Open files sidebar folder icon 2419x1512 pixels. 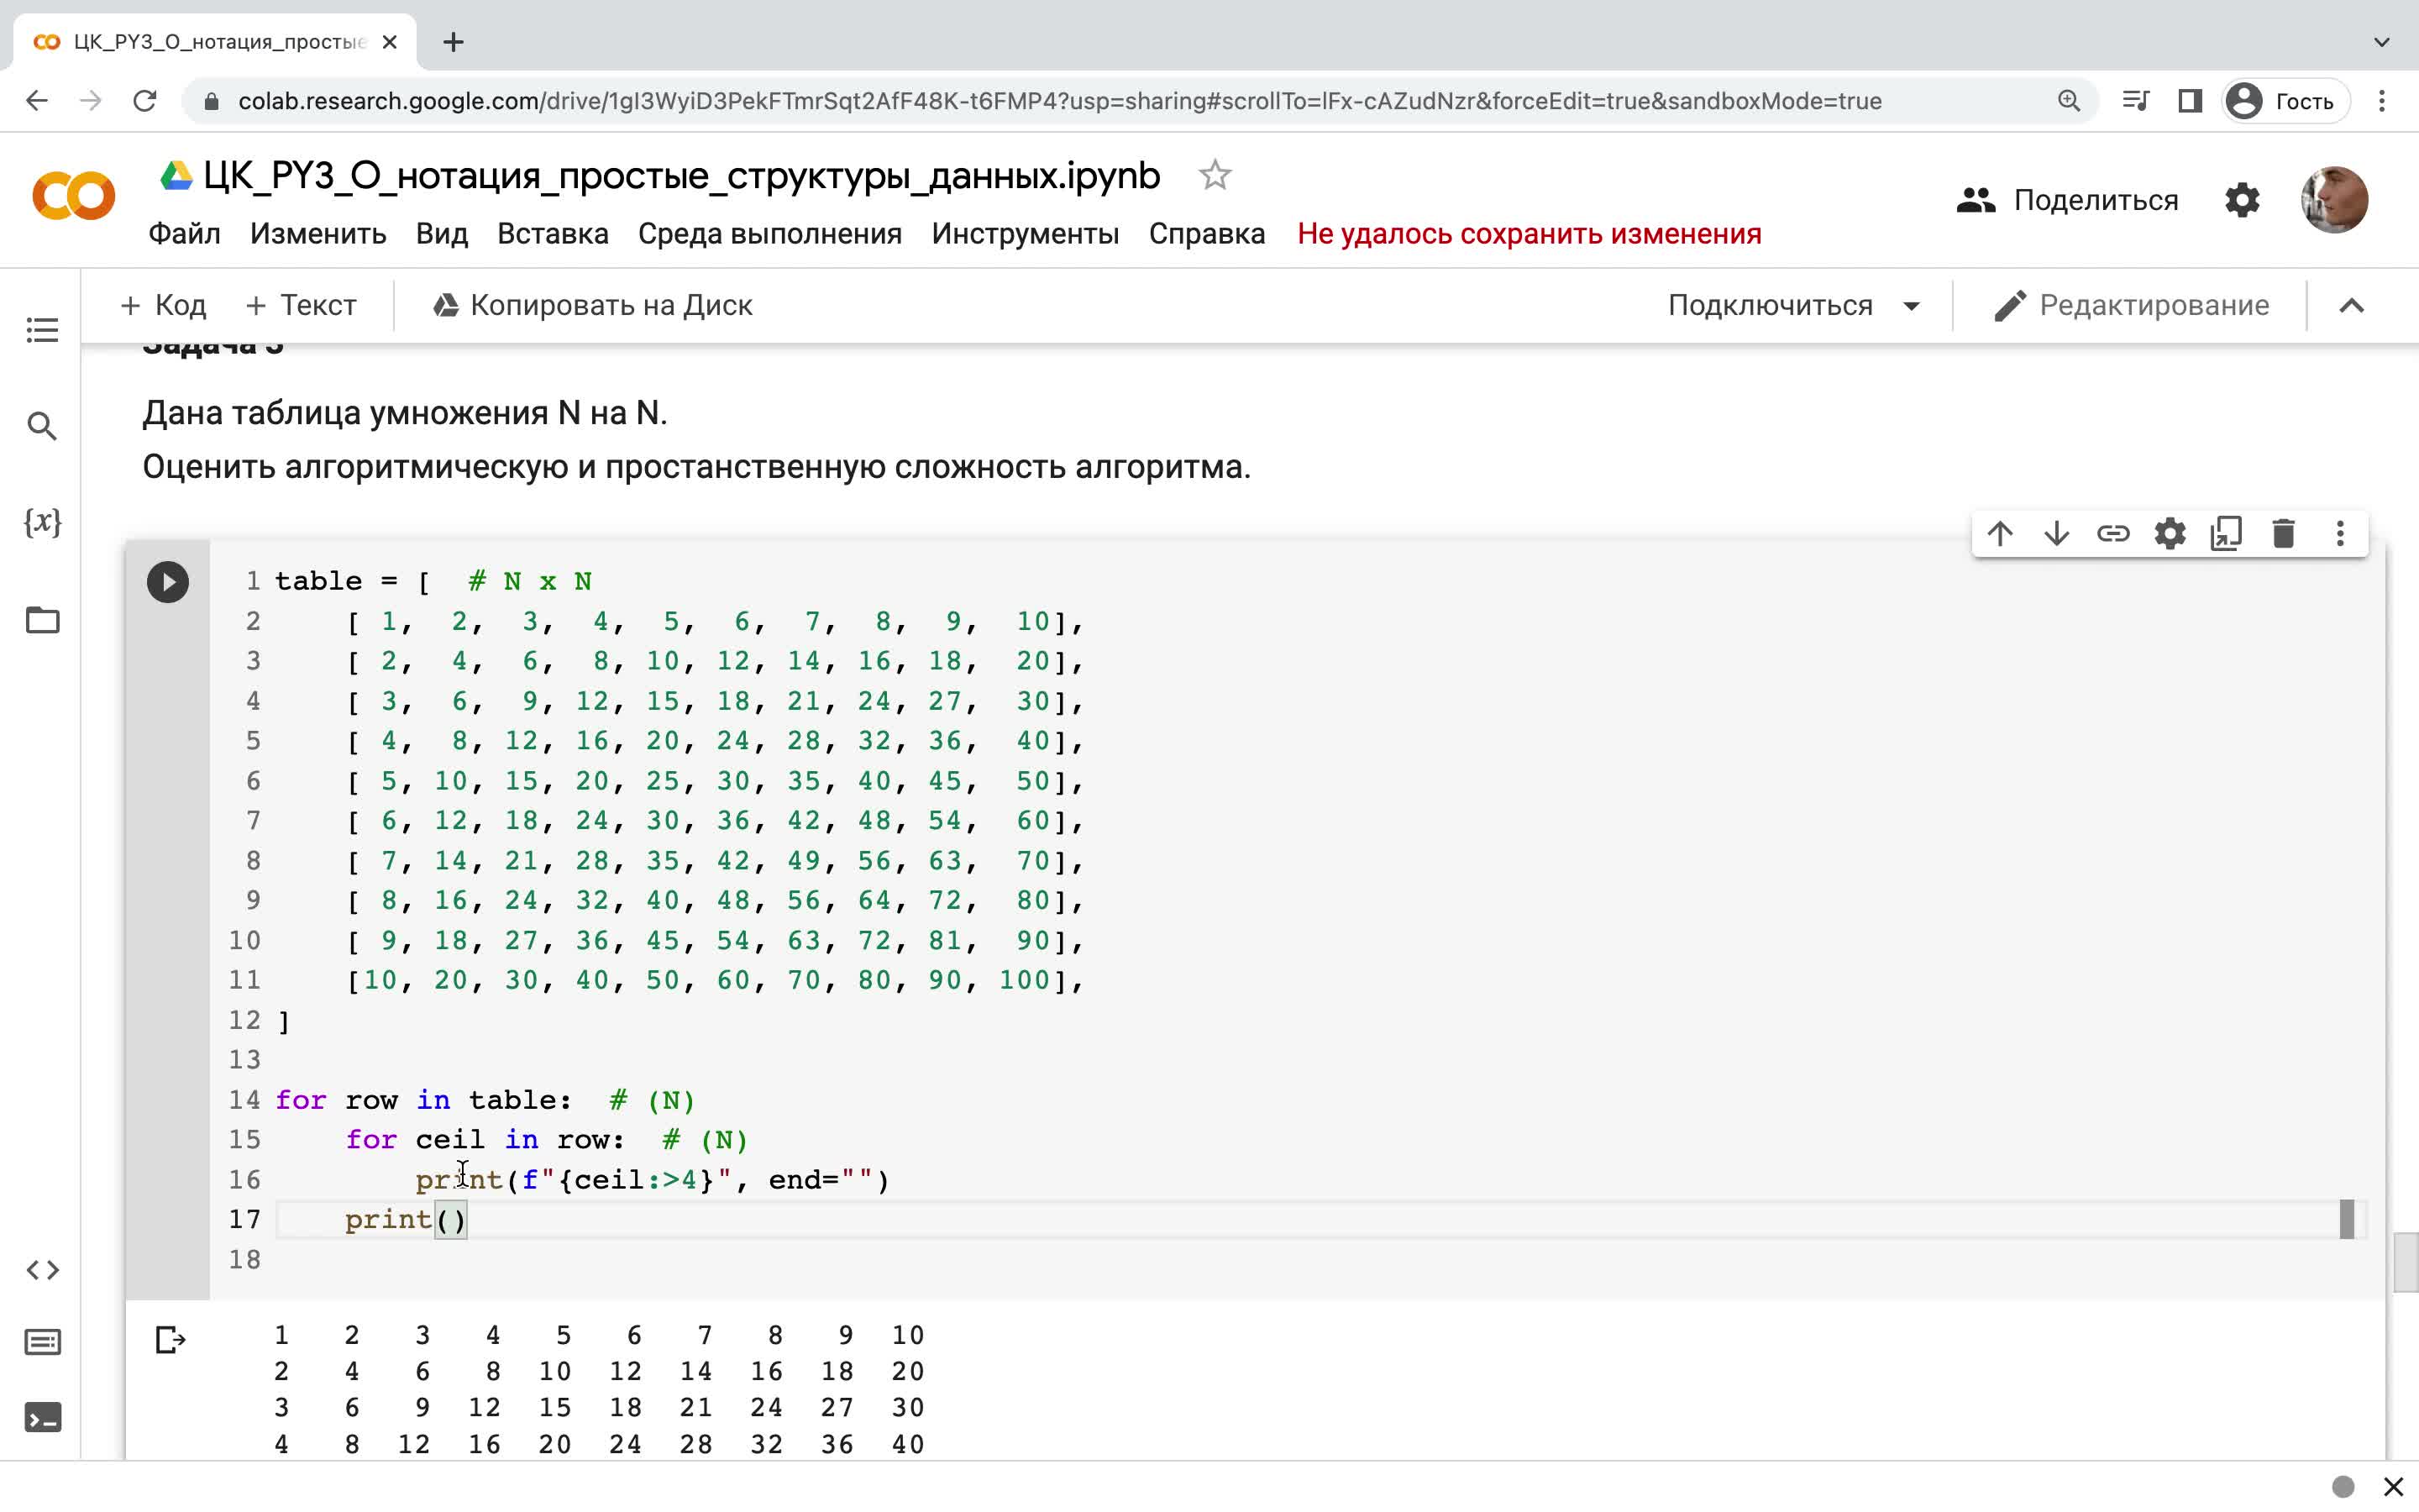(42, 620)
